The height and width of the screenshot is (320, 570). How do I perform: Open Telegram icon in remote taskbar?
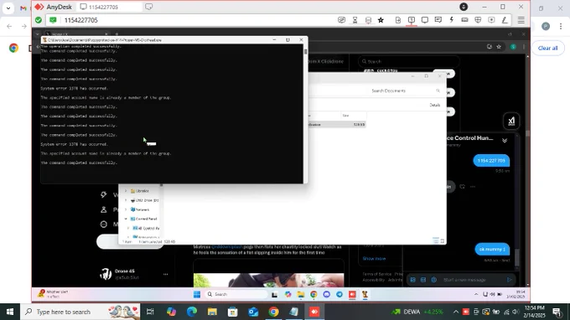[339, 295]
